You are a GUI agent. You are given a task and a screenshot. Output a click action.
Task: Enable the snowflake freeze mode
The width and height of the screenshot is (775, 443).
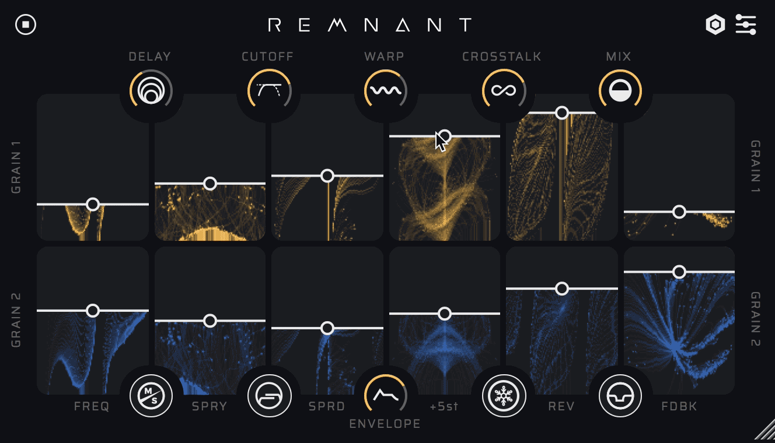tap(504, 395)
